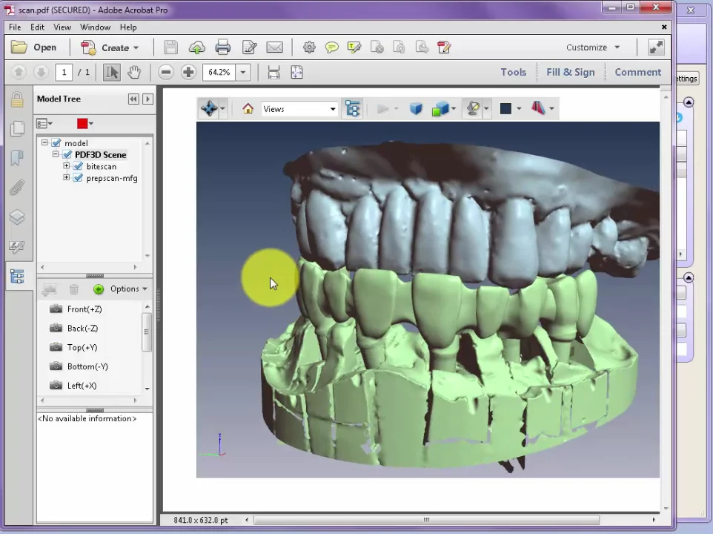Open Page Thumbnails sidebar panel

tap(17, 129)
